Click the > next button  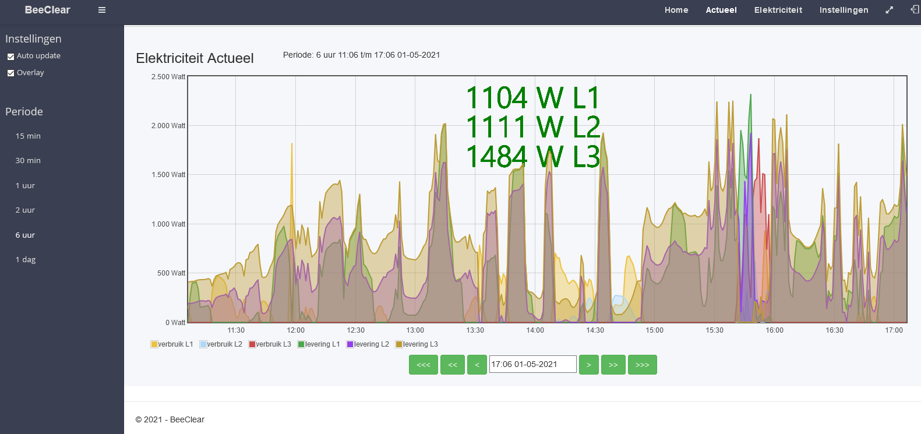[589, 365]
